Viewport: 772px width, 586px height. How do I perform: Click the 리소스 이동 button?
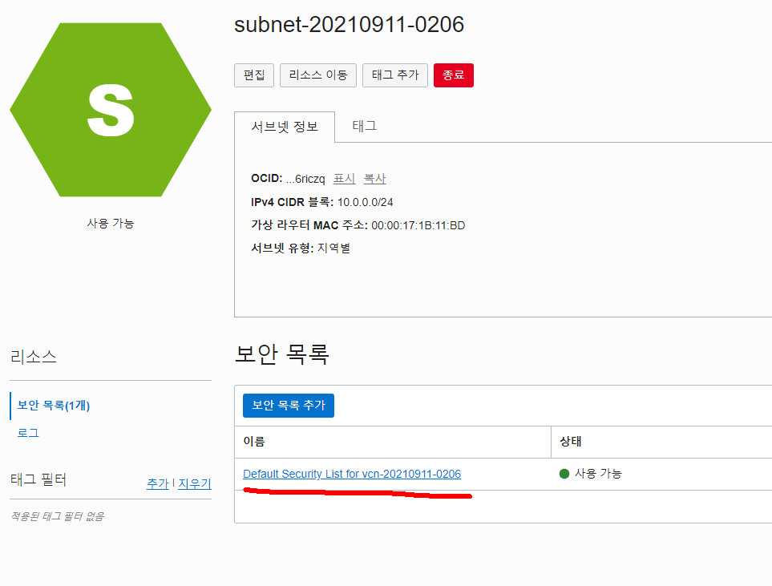click(318, 75)
